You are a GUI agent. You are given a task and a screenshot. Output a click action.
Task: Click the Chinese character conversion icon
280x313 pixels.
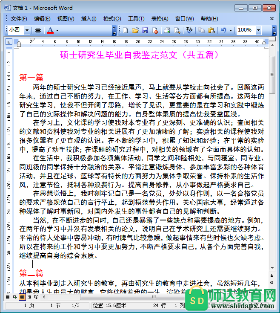click(189, 30)
